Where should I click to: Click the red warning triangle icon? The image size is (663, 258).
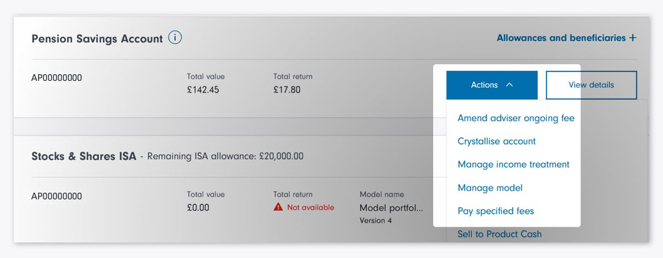tap(278, 207)
